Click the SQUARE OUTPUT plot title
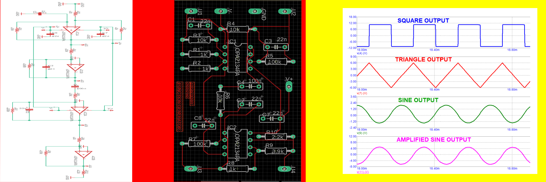This screenshot has width=546, height=182. (423, 21)
